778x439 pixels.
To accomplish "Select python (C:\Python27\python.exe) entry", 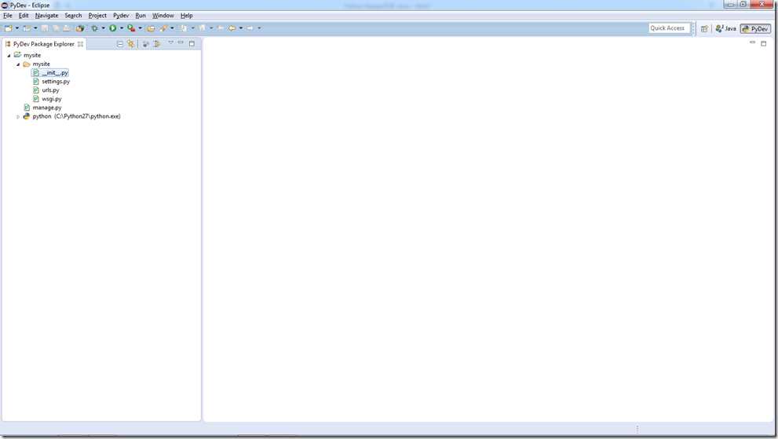I will tap(76, 116).
